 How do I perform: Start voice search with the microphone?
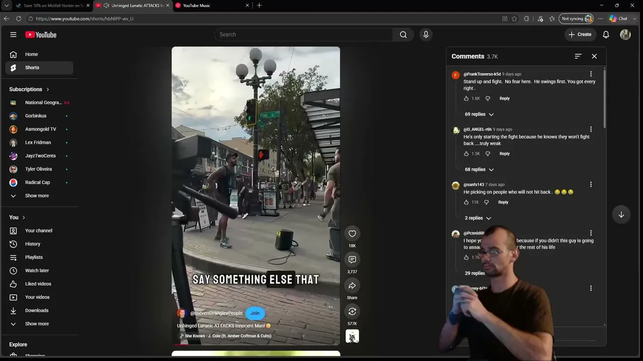426,35
